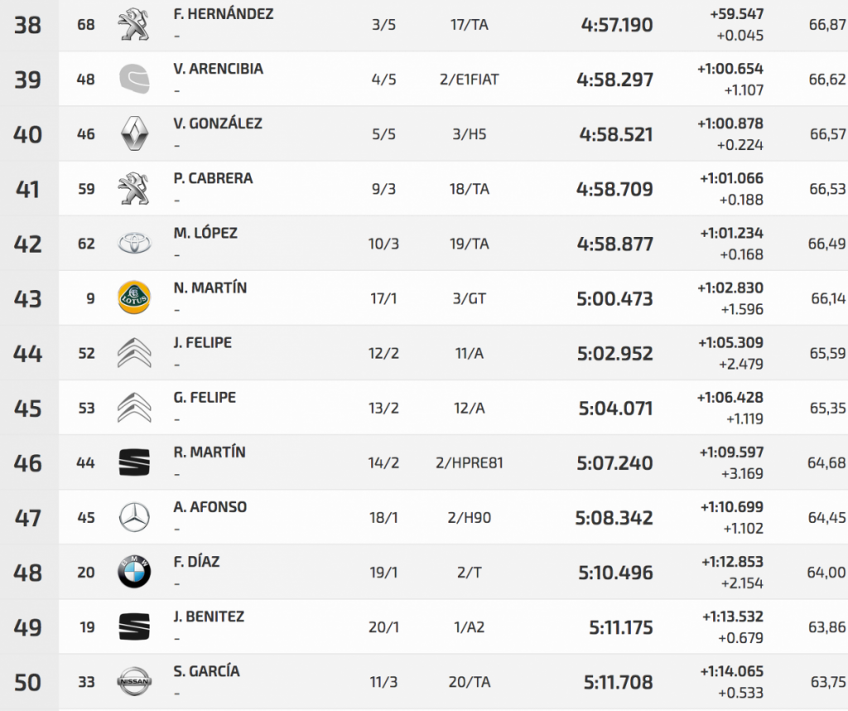Click the 2/HPRE81 class entry
This screenshot has height=711, width=848.
(x=469, y=462)
